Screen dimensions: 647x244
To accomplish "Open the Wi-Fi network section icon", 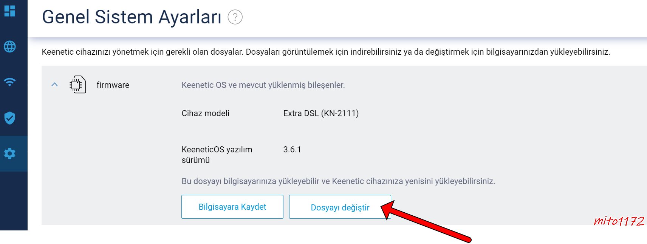I will [10, 82].
